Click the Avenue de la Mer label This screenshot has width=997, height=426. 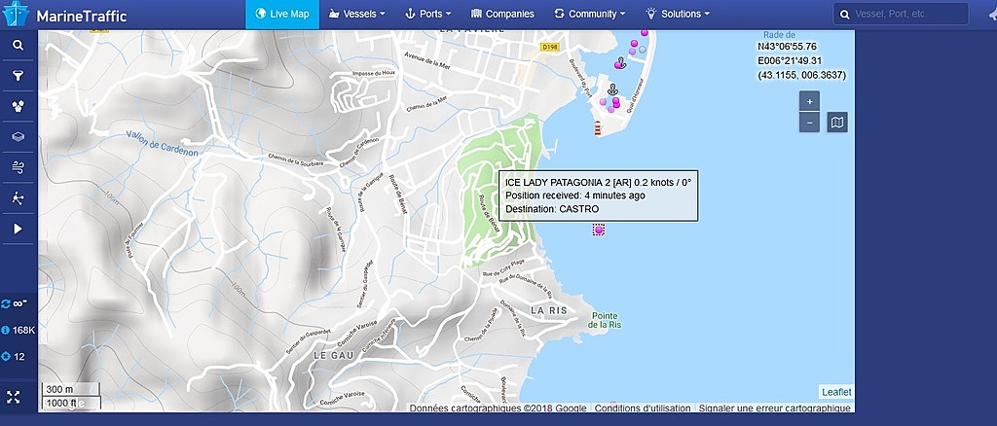point(428,61)
